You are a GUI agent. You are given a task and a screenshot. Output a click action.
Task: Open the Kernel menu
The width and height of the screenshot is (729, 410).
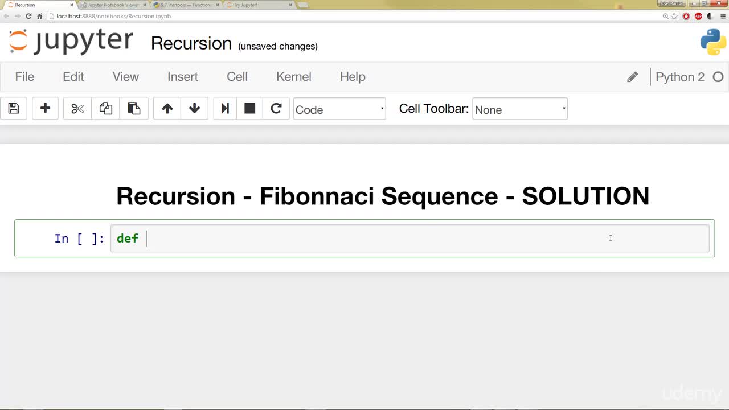coord(294,77)
